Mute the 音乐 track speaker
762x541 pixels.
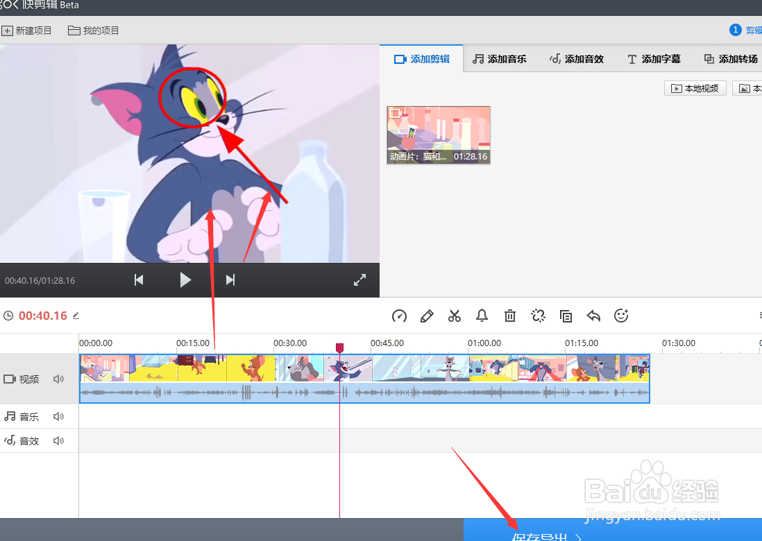[58, 416]
